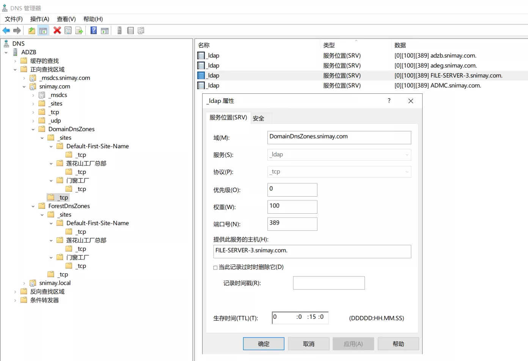
Task: Click the 确定 button
Action: coord(264,344)
